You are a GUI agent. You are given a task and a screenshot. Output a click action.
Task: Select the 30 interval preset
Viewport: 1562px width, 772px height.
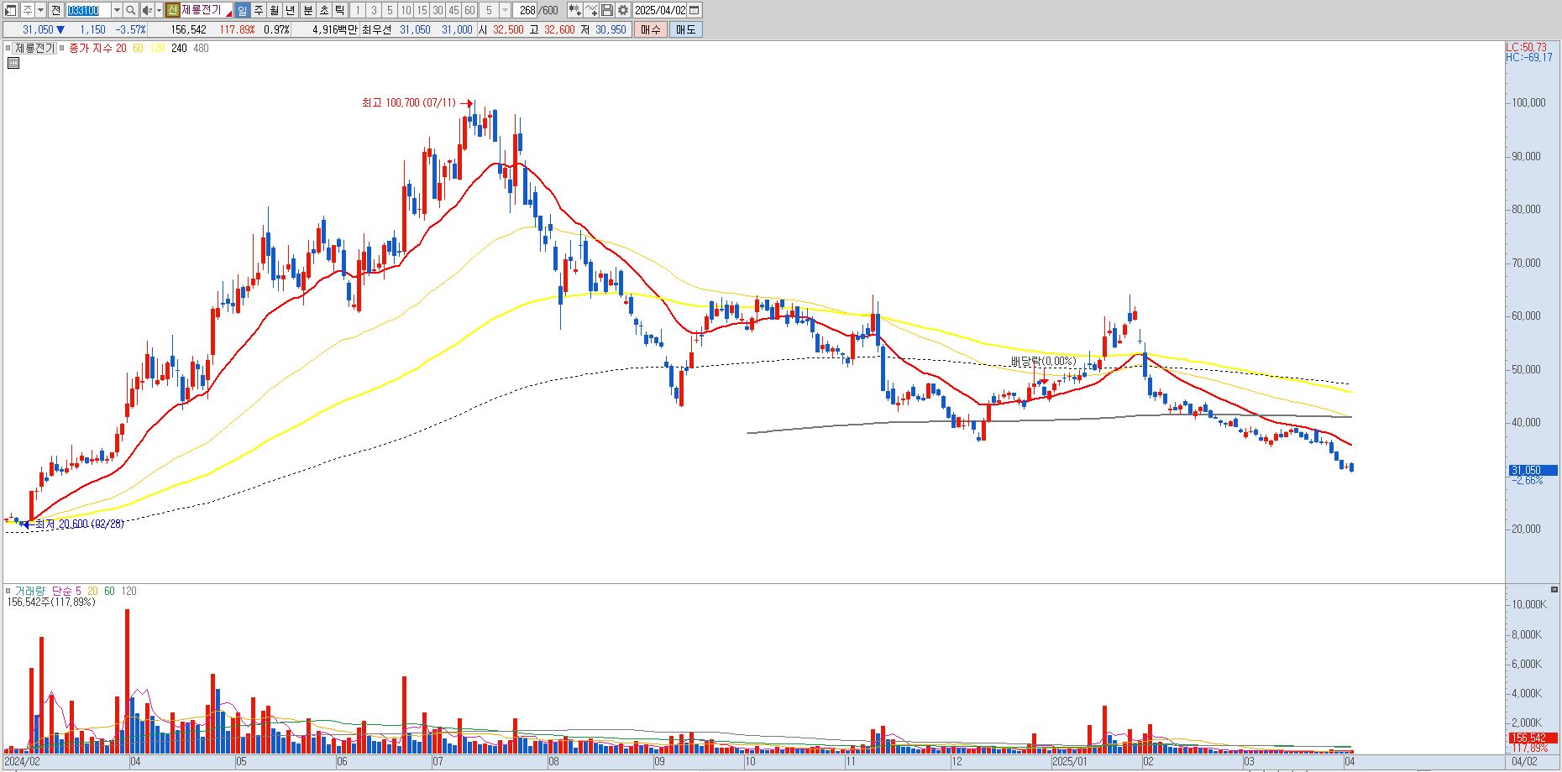[438, 10]
